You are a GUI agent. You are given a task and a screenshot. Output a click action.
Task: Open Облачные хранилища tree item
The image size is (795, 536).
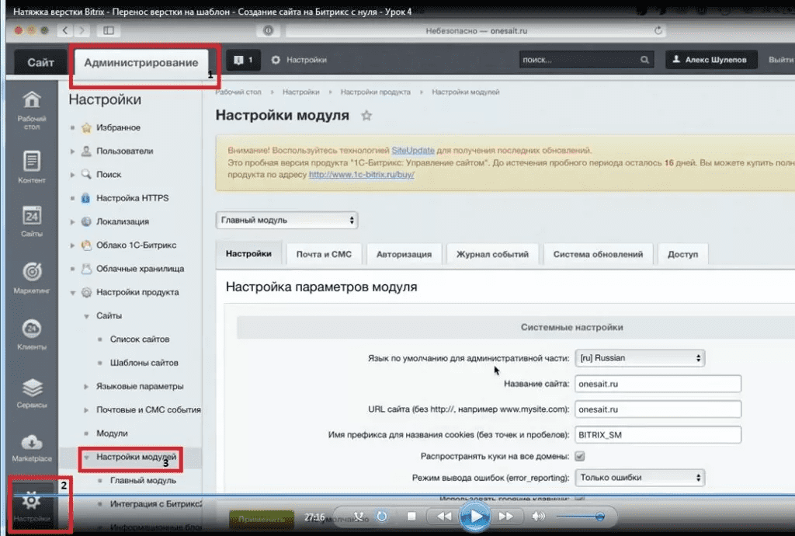[x=140, y=269]
